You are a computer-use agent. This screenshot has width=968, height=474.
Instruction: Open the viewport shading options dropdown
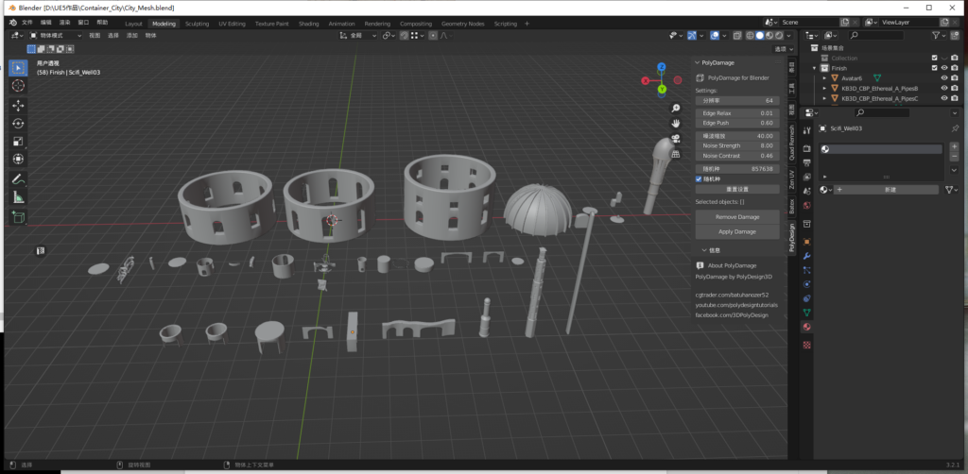[789, 36]
